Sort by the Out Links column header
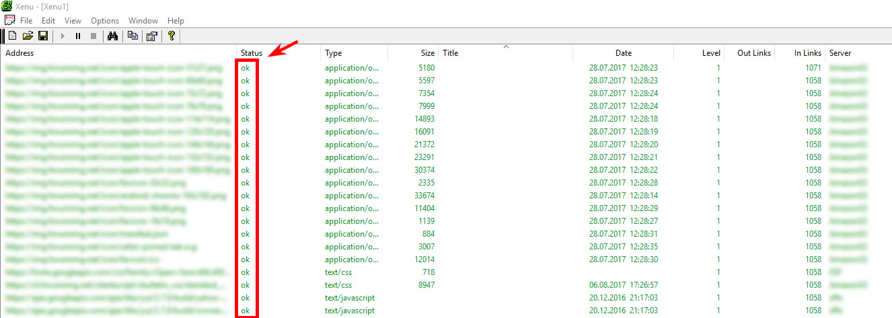Screen dimensions: 892x318 [749, 53]
